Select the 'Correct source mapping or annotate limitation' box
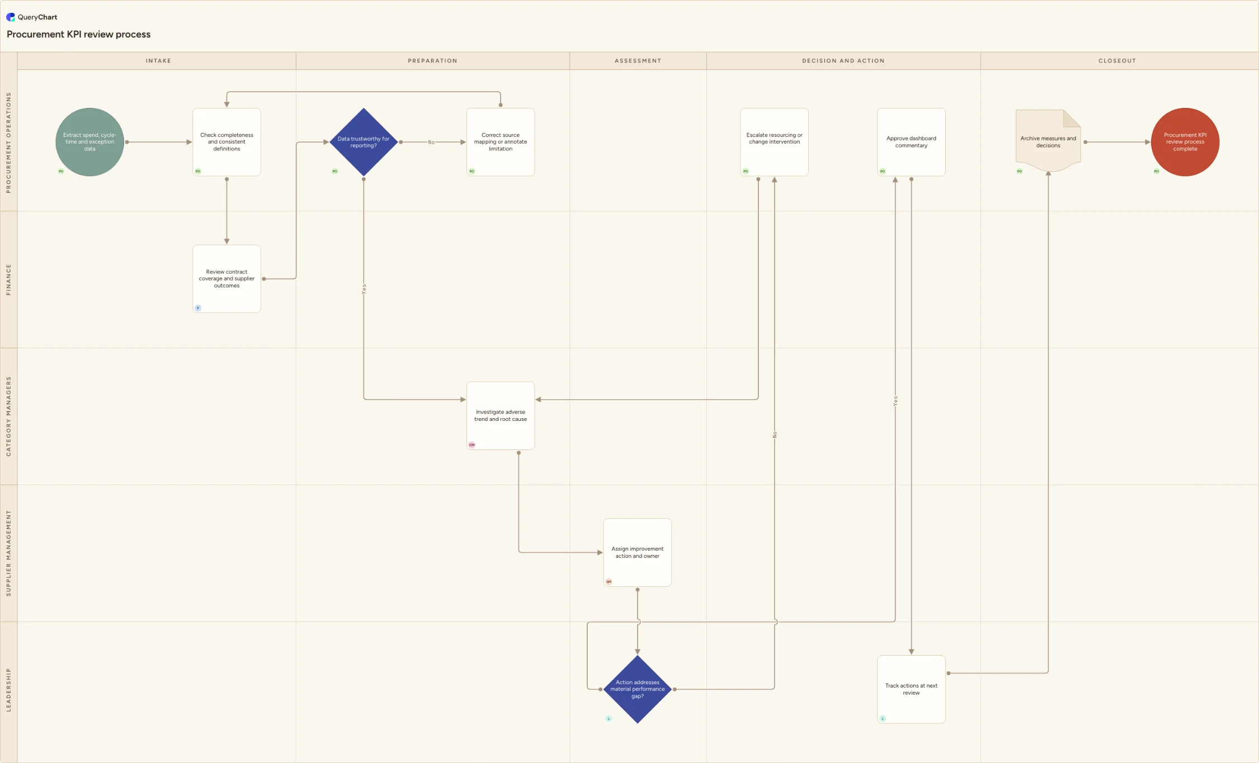1259x763 pixels. pos(501,142)
